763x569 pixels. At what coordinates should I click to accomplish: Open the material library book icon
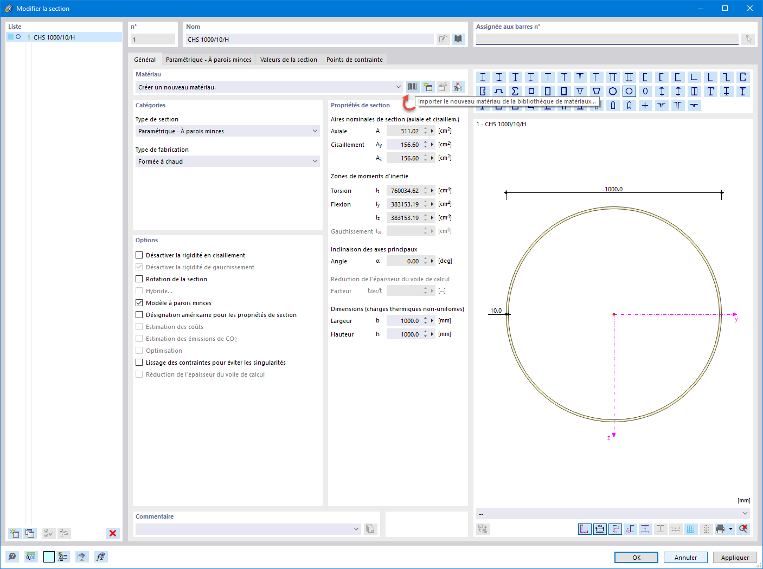(413, 87)
